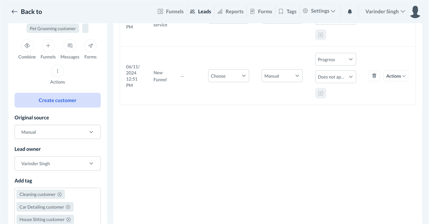Open the Reports navigation tab
Viewport: 429px width, 224px height.
coord(231,11)
